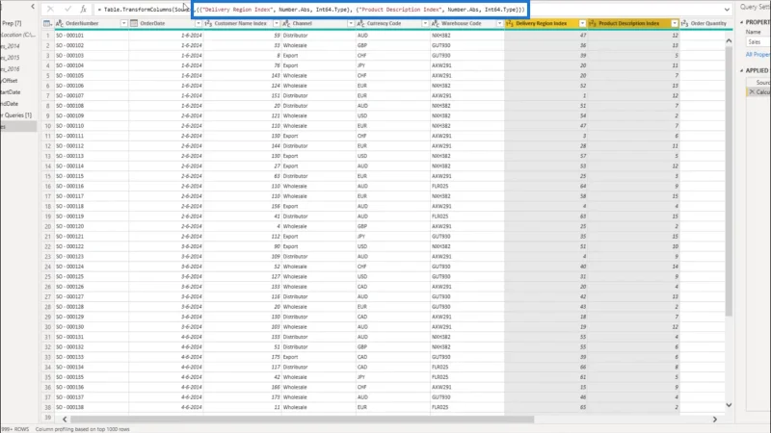This screenshot has height=433, width=771.
Task: Confirm formula with the checkmark icon
Action: click(x=67, y=9)
